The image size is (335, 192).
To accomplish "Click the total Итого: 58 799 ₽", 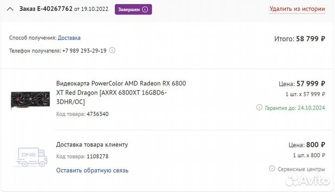I will coord(300,39).
